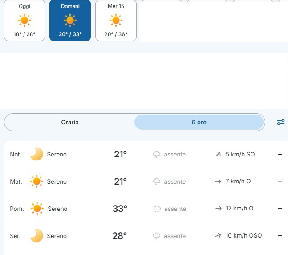
Task: Click the Sereno label in Mat. row
Action: coord(57,181)
